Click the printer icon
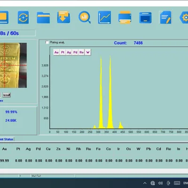The height and width of the screenshot is (188, 188). click(x=125, y=17)
